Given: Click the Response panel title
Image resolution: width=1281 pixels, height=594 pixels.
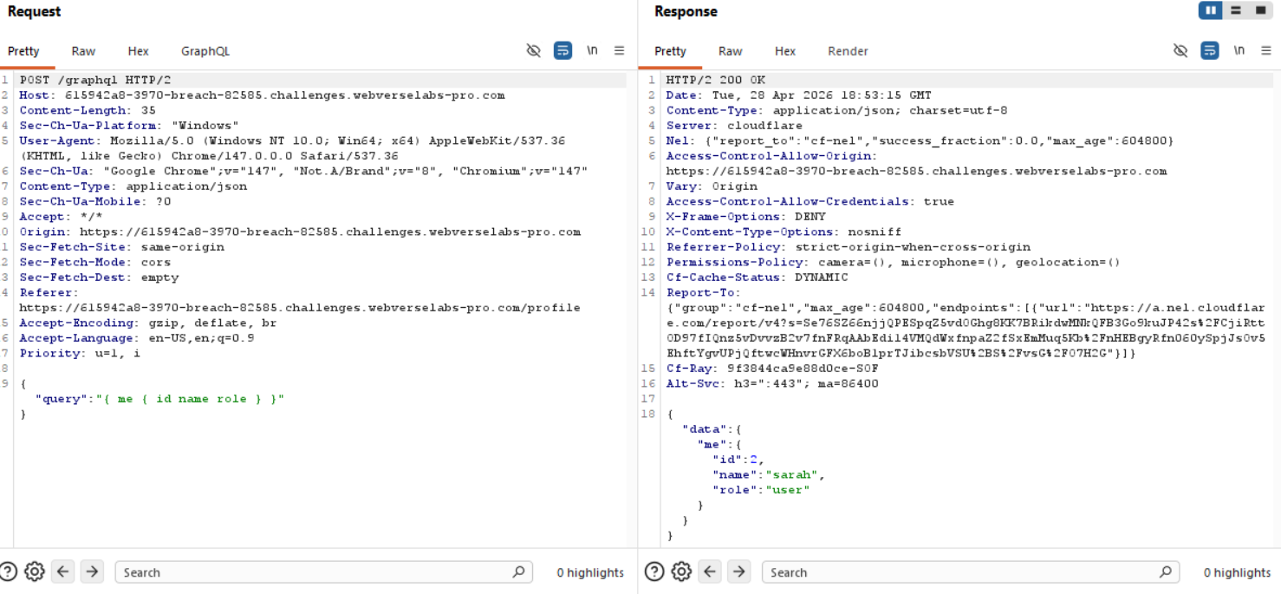Looking at the screenshot, I should 686,11.
